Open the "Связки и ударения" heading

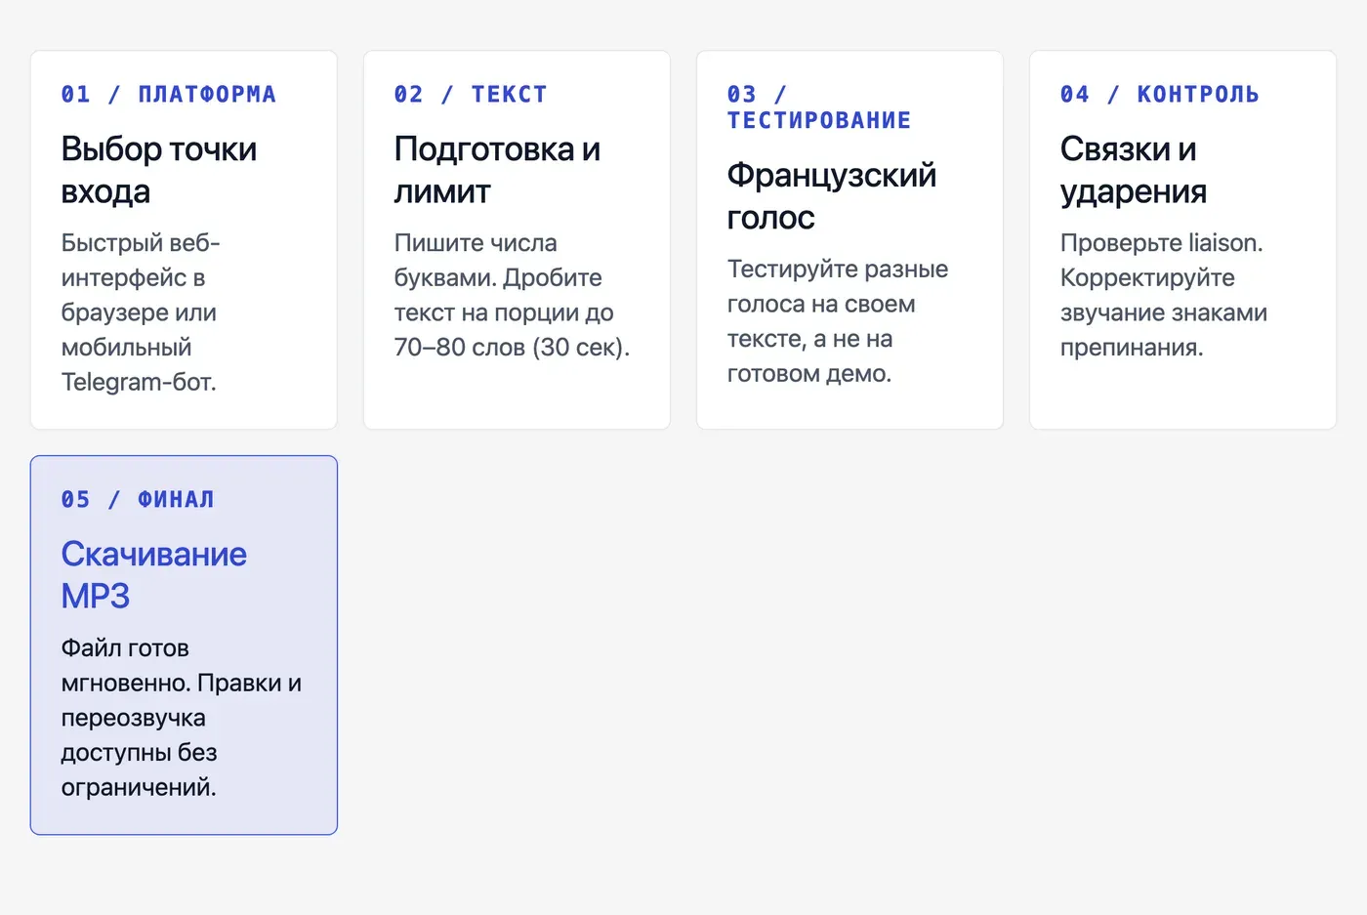click(1134, 170)
